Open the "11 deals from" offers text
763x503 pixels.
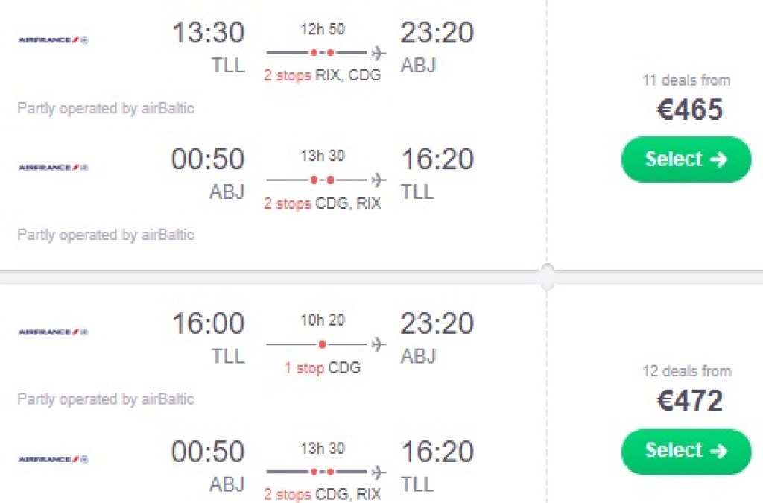pyautogui.click(x=686, y=80)
